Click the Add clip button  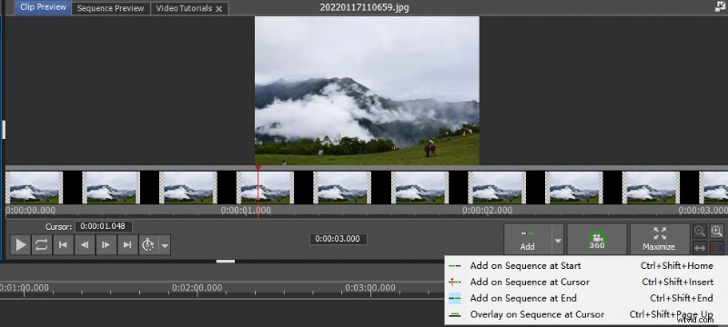click(528, 240)
